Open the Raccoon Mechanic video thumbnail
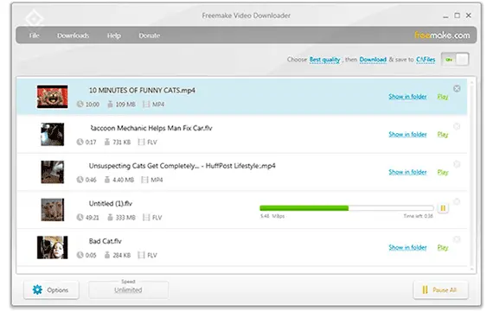 click(x=52, y=135)
